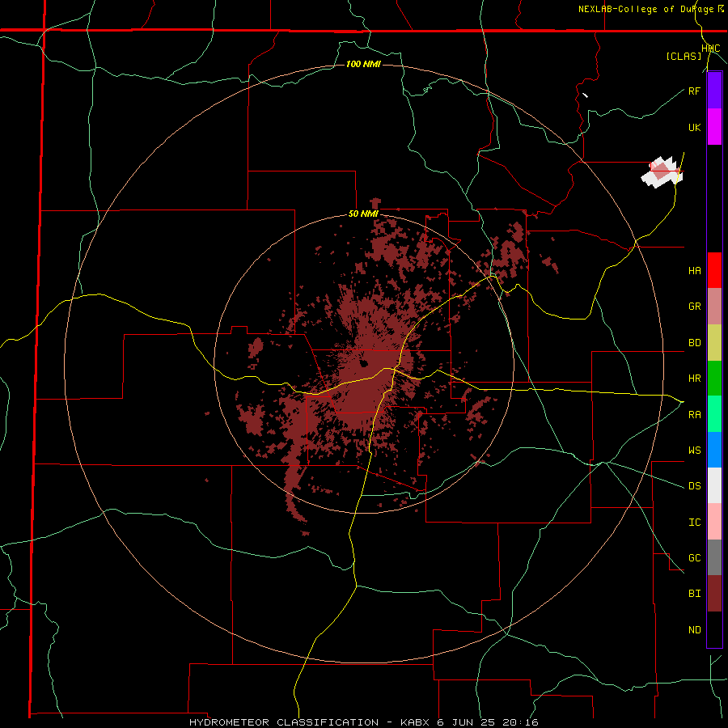Click the BI legend label

pos(694,594)
